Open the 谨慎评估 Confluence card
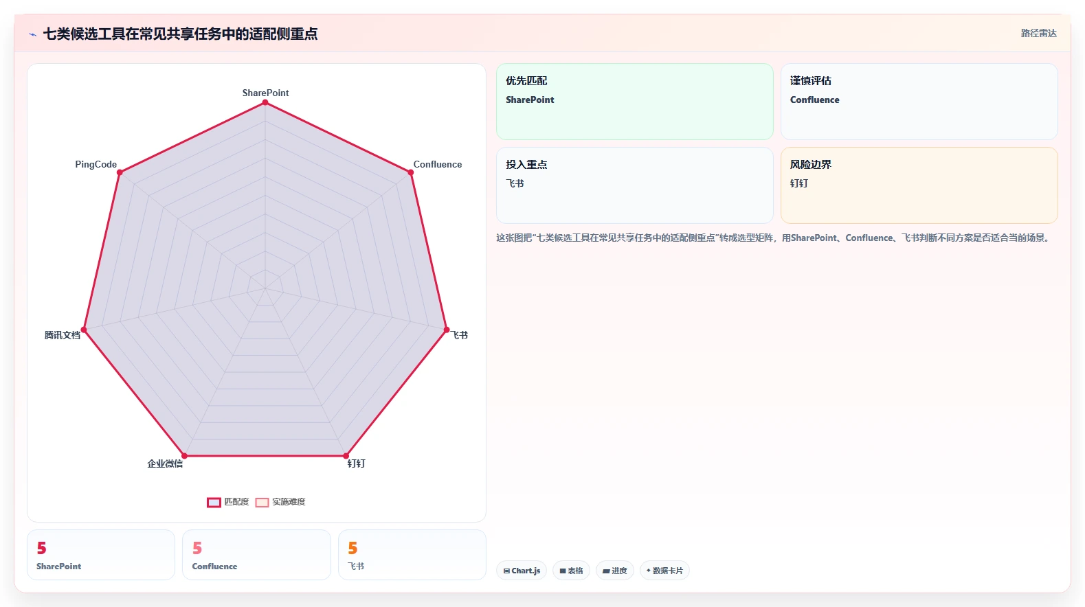This screenshot has height=607, width=1085. pyautogui.click(x=919, y=102)
